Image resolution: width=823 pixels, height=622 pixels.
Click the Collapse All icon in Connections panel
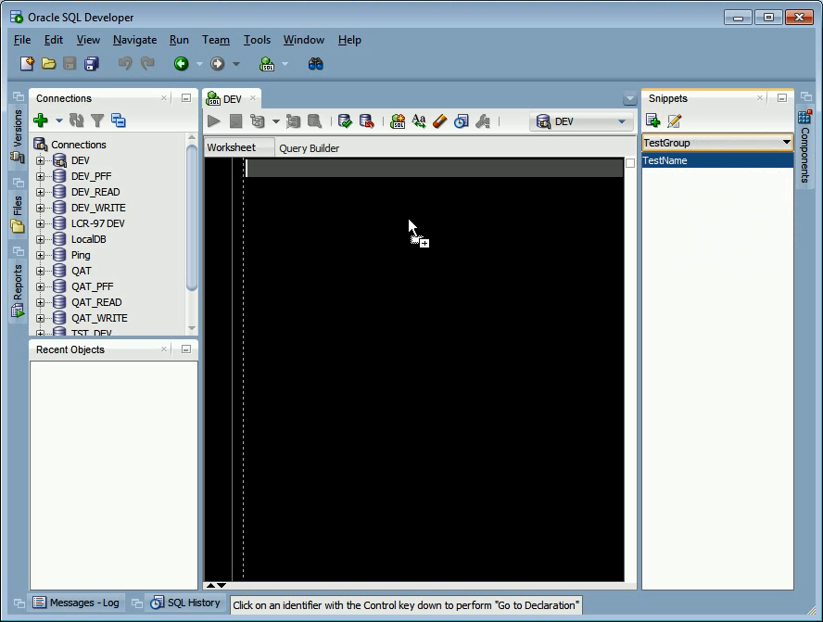pos(119,121)
